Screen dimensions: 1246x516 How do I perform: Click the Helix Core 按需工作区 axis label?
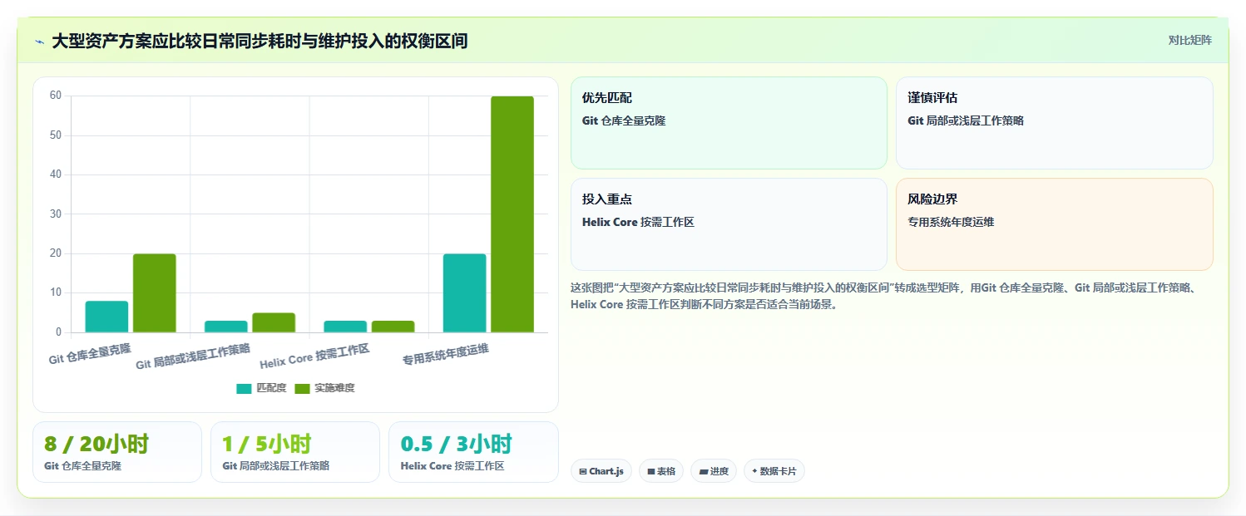pyautogui.click(x=314, y=356)
